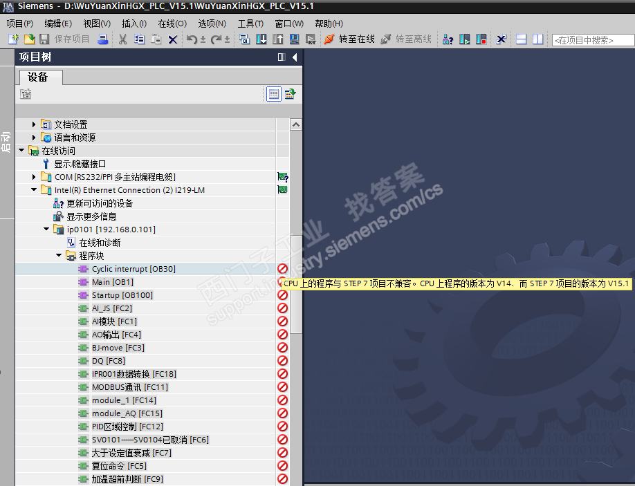Cut the selection with the scissors icon
This screenshot has width=635, height=486.
[x=122, y=39]
